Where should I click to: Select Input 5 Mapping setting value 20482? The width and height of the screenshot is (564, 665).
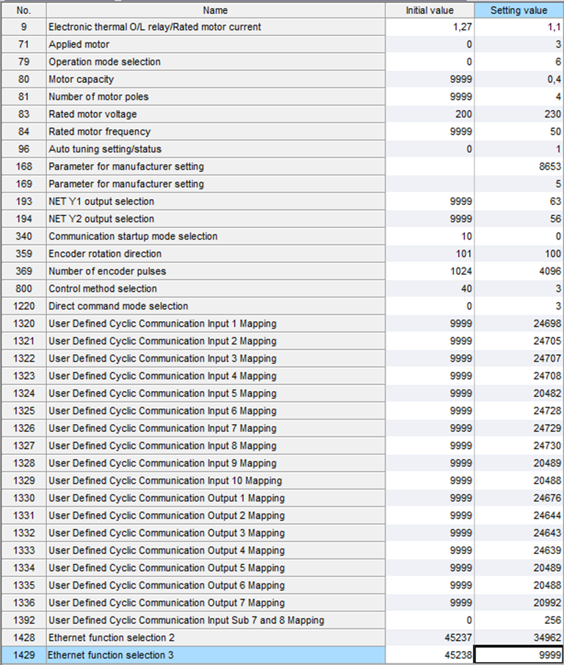click(518, 393)
